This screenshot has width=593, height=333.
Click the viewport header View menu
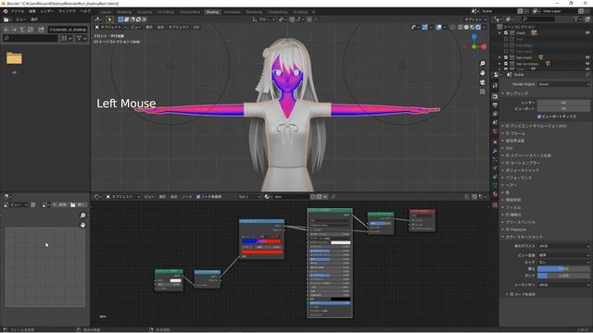point(135,27)
